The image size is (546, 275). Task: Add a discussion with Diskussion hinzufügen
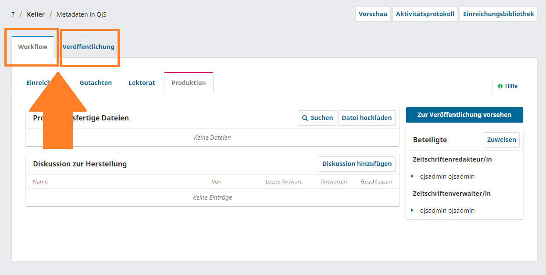point(357,164)
